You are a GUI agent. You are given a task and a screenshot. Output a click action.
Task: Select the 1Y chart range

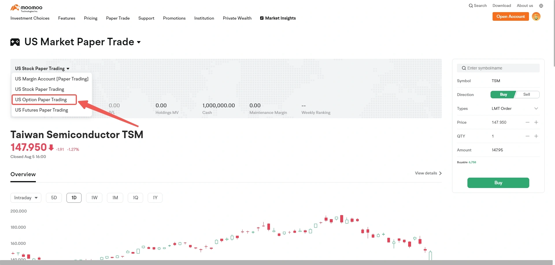pyautogui.click(x=155, y=198)
